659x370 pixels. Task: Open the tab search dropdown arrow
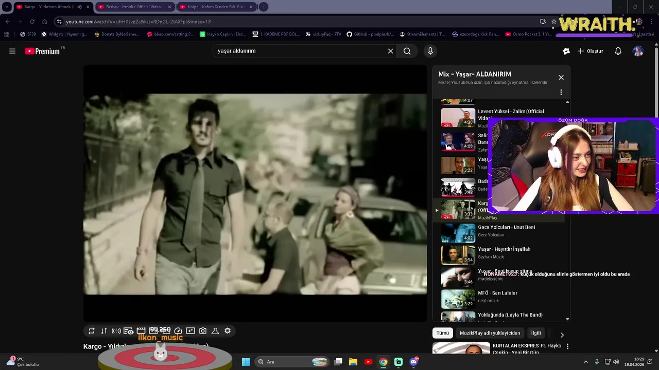tap(7, 7)
